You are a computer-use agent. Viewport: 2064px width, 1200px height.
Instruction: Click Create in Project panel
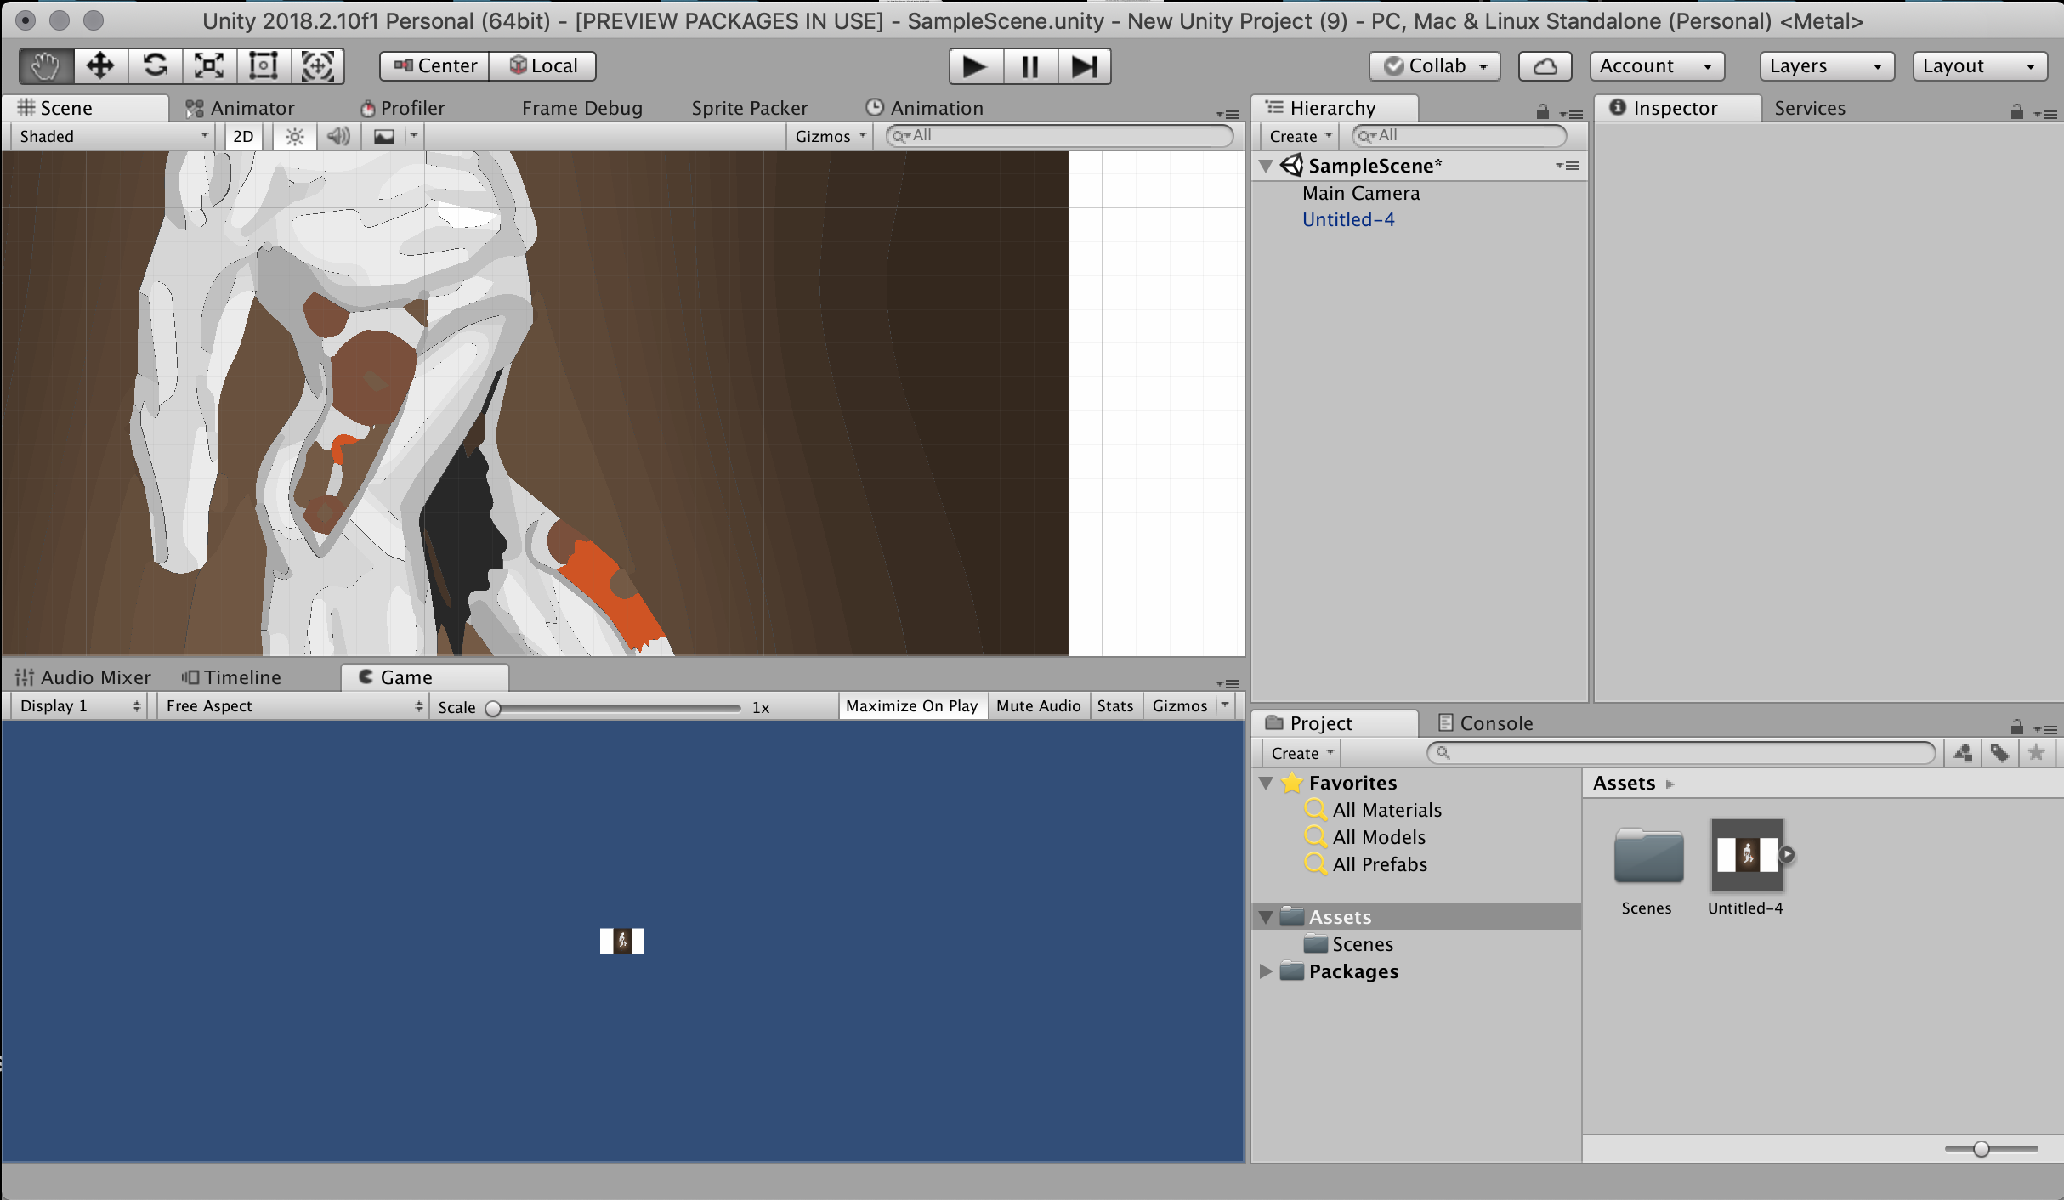(1301, 753)
